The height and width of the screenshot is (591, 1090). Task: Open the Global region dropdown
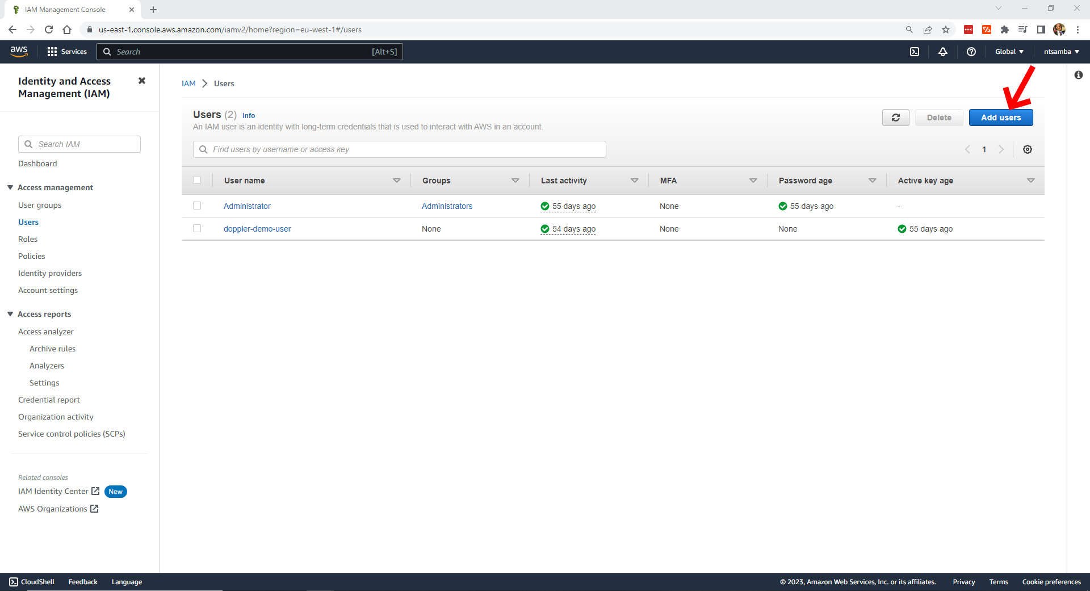(1009, 52)
